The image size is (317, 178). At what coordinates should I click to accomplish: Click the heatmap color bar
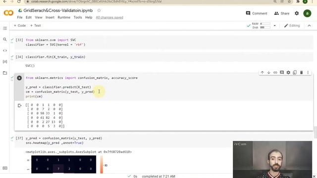click(102, 165)
